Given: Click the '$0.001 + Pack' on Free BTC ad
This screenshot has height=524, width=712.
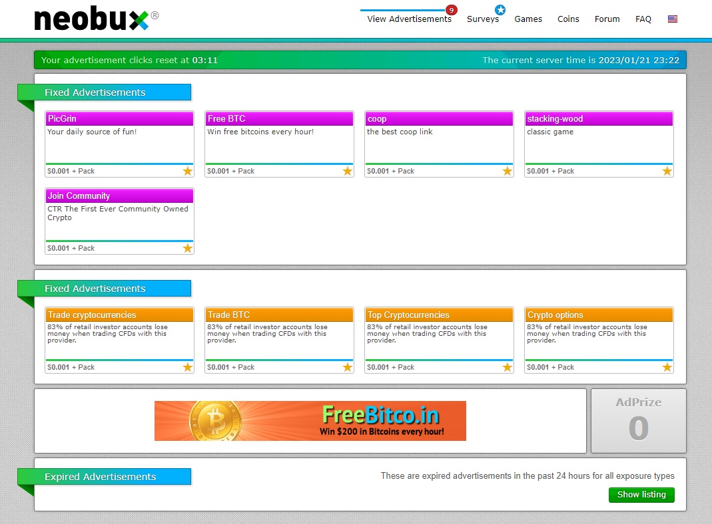Looking at the screenshot, I should click(x=230, y=171).
